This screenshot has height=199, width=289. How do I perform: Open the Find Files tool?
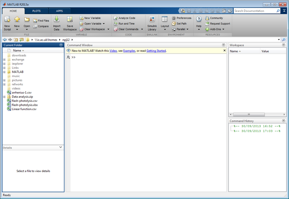[41, 21]
